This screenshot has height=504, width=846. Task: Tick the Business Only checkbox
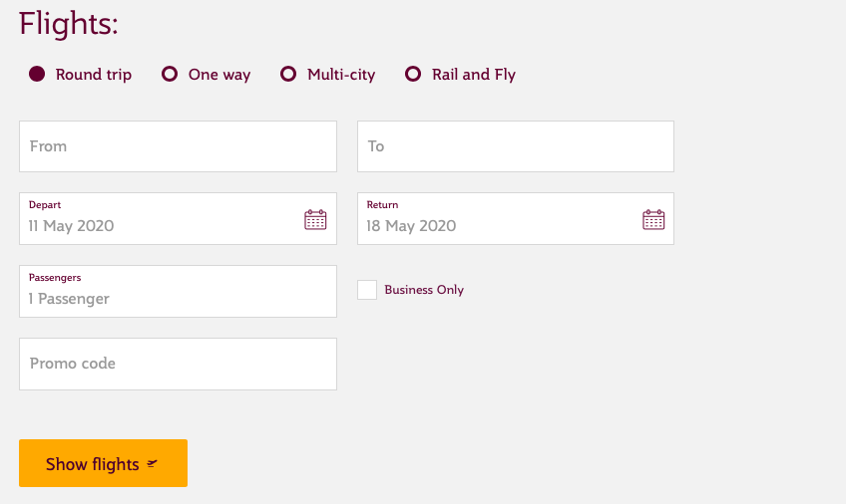tap(367, 290)
